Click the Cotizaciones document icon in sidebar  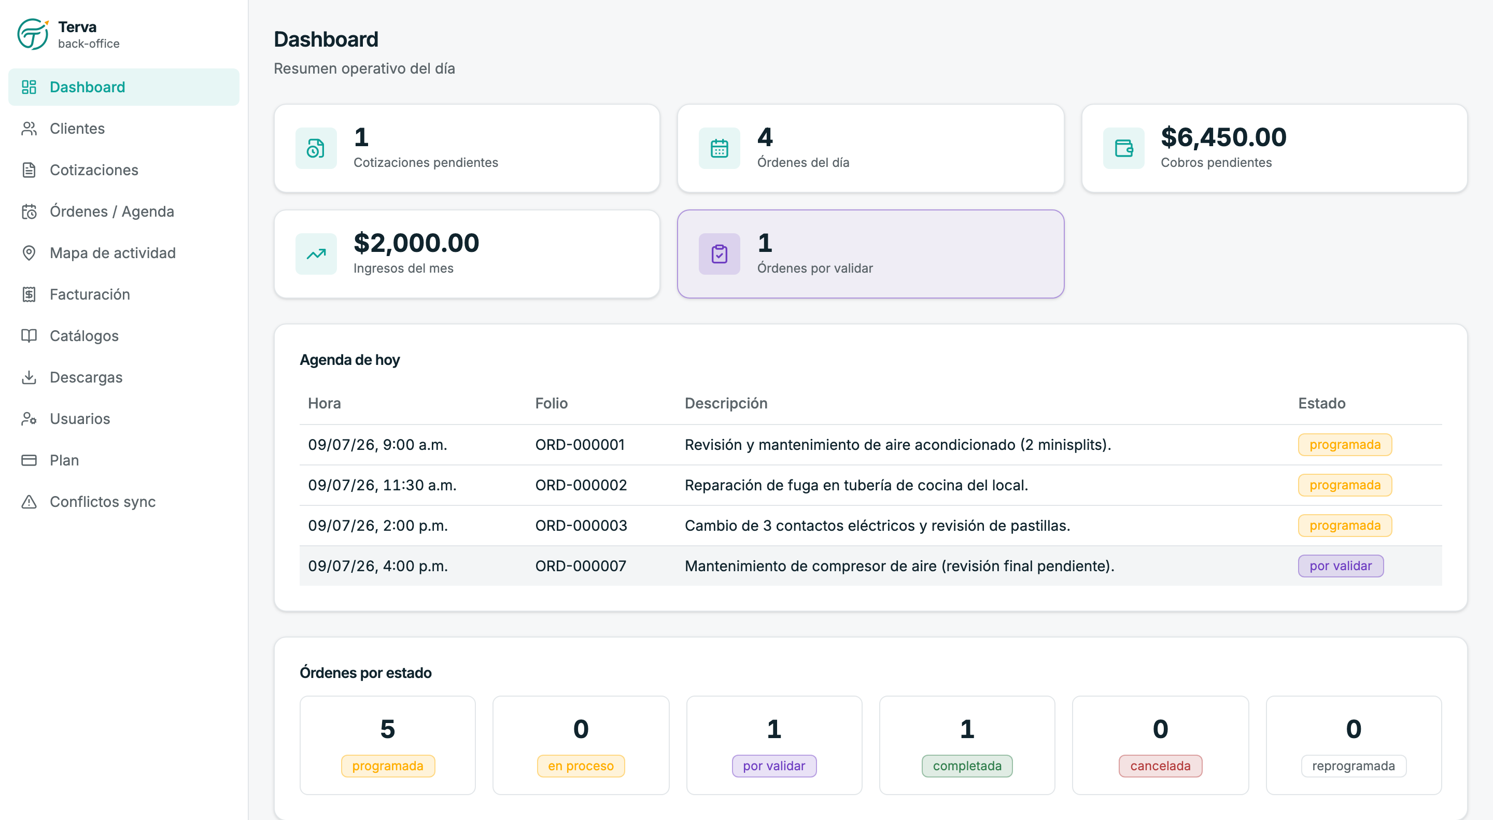pos(29,170)
